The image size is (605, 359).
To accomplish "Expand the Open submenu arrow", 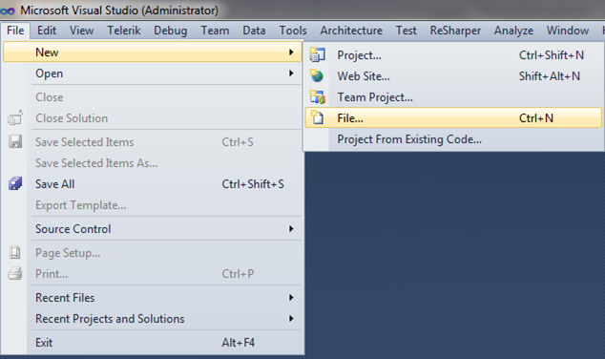I will click(x=291, y=74).
